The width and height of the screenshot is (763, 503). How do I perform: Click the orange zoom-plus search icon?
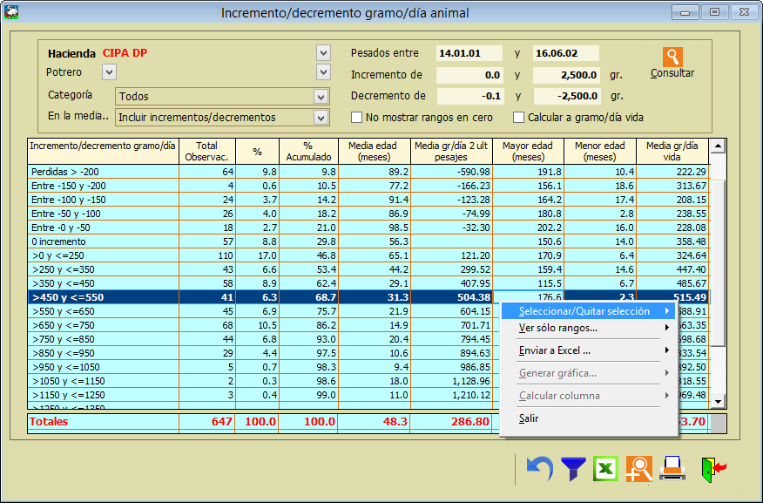(639, 469)
